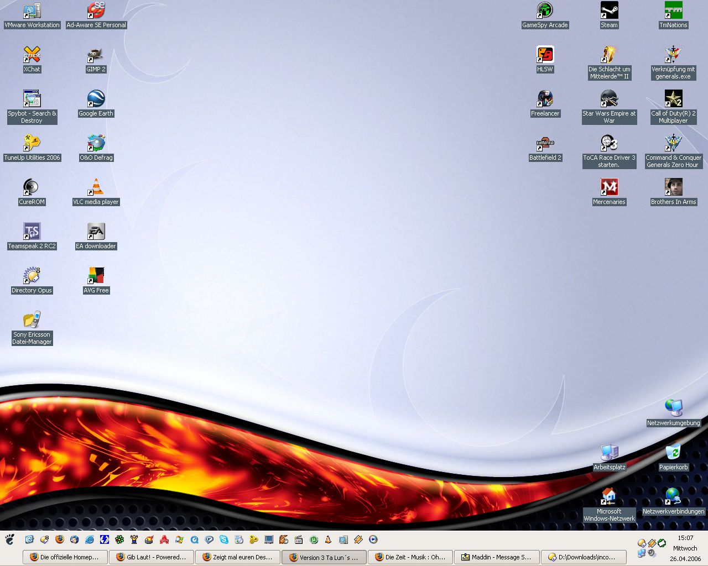Switch to 'Gib Laut! - Powered' taskbar window

pos(152,557)
